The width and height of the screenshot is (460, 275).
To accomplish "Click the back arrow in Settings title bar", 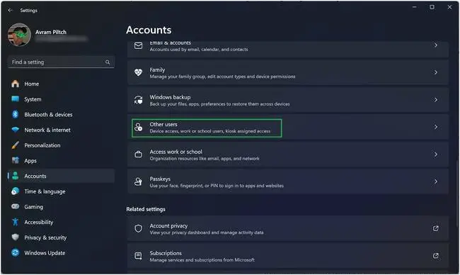I will coord(11,11).
